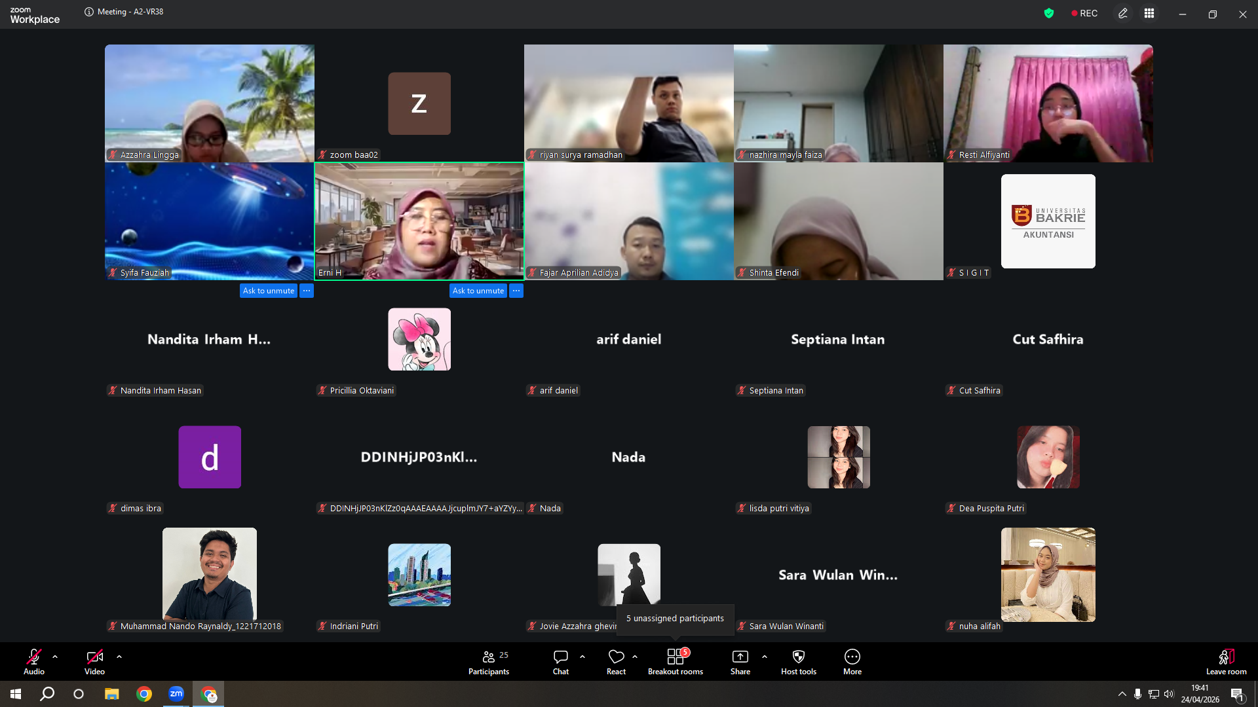Change layout with the grid view icon
Viewport: 1258px width, 707px height.
pyautogui.click(x=1149, y=13)
